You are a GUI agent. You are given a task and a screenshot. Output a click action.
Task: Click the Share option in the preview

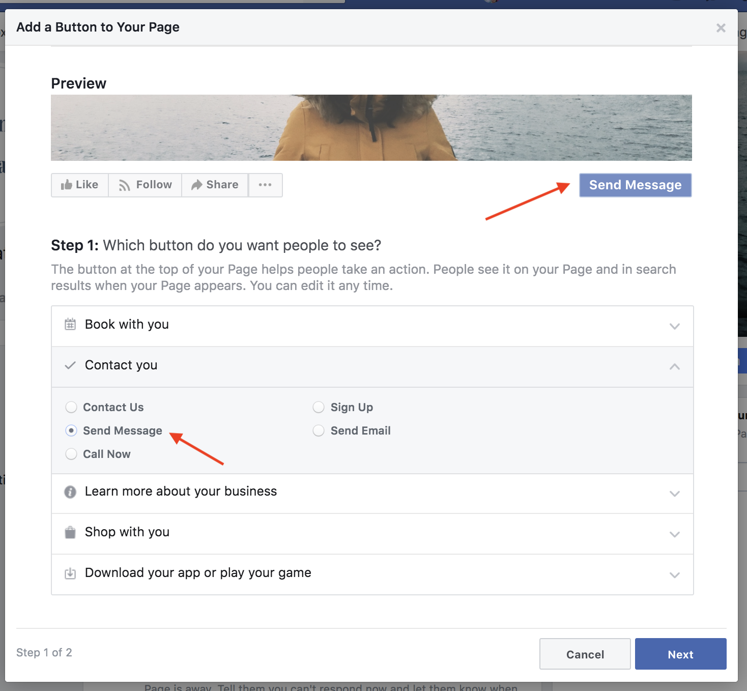[214, 185]
